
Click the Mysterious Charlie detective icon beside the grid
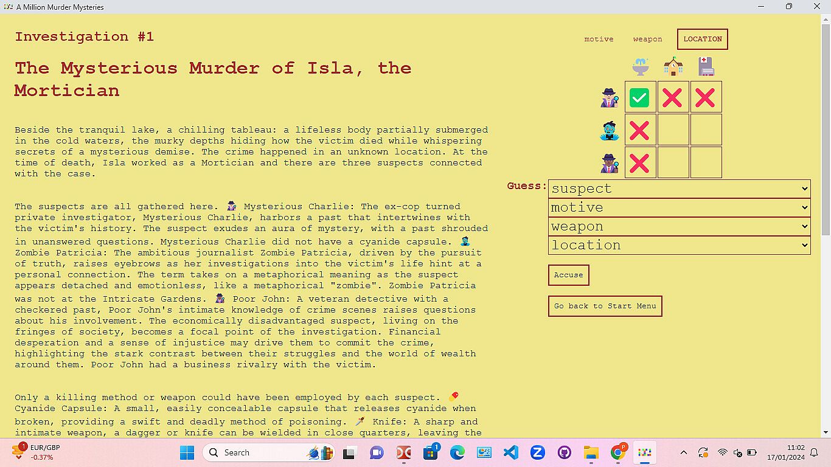click(610, 97)
